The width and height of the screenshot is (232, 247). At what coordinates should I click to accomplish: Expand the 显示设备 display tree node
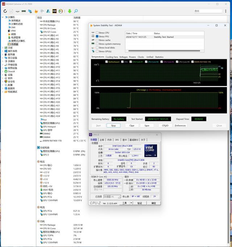pyautogui.click(x=3, y=58)
